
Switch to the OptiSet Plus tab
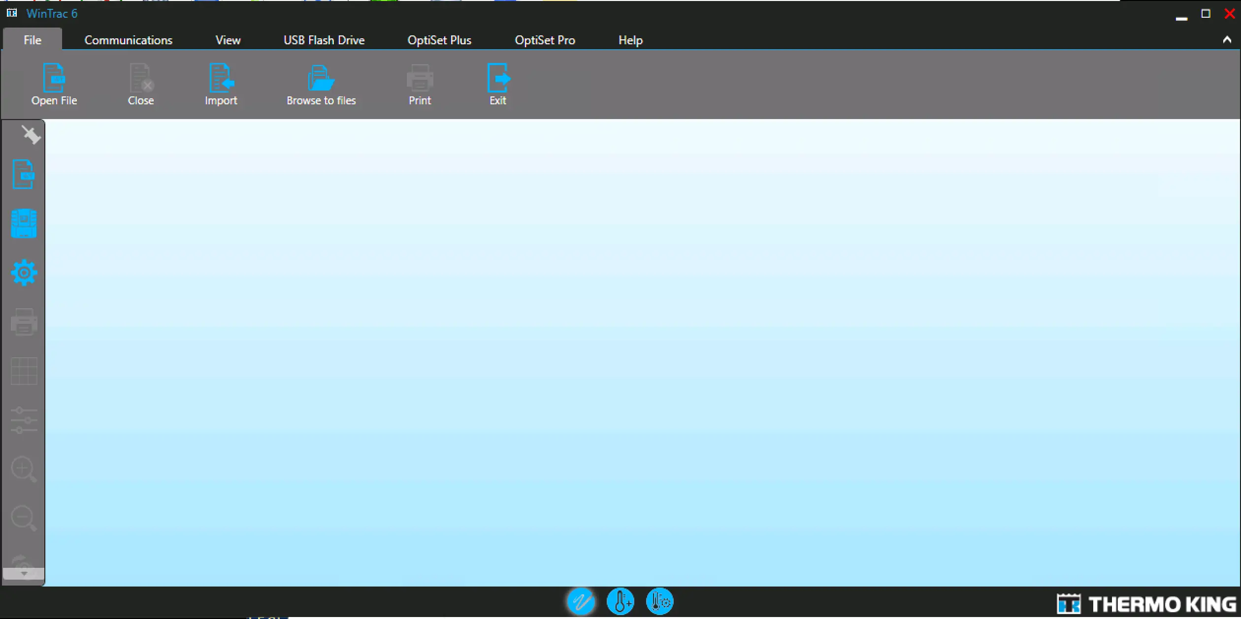[439, 40]
